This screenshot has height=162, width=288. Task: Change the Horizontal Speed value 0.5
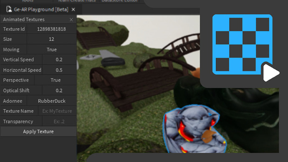(x=59, y=70)
